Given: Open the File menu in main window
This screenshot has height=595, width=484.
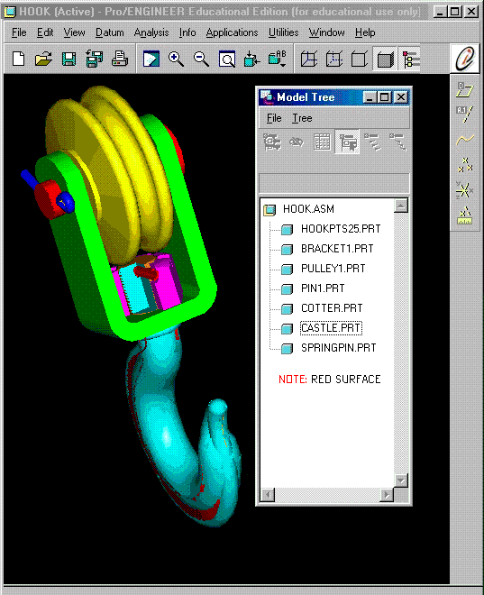Looking at the screenshot, I should (19, 32).
